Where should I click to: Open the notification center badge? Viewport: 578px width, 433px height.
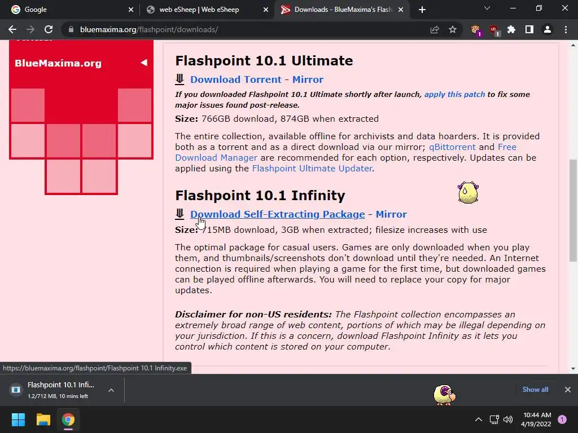[x=562, y=419]
